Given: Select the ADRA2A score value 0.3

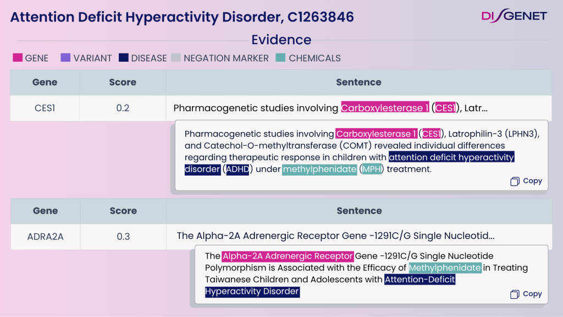Looking at the screenshot, I should click(x=123, y=236).
